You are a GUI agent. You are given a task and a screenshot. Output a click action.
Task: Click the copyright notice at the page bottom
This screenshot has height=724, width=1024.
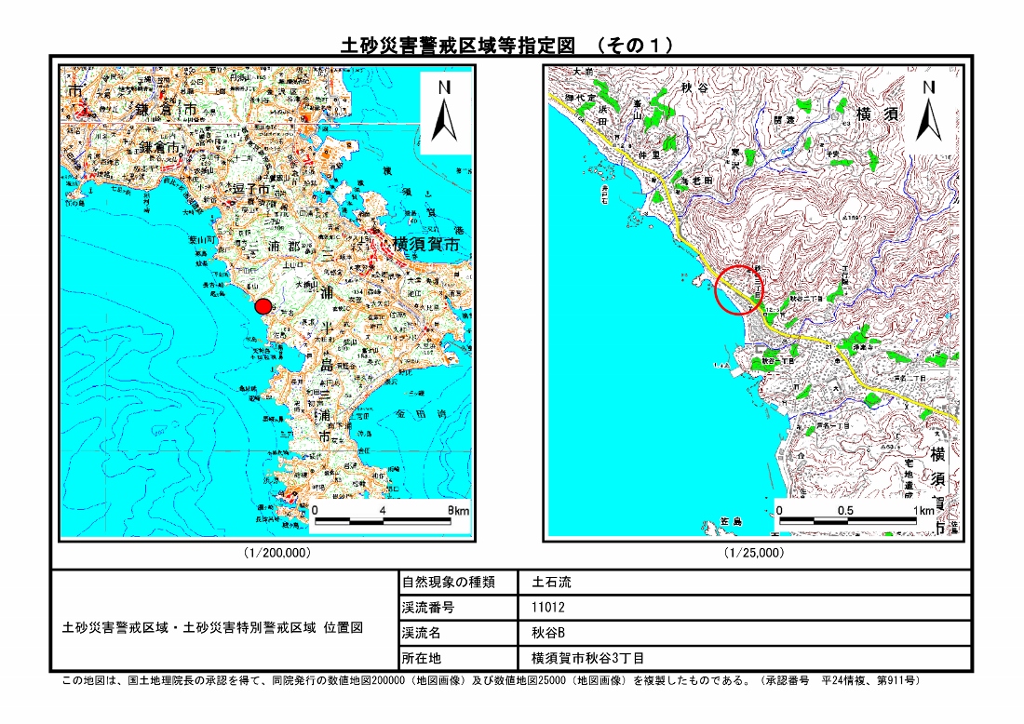pyautogui.click(x=491, y=681)
